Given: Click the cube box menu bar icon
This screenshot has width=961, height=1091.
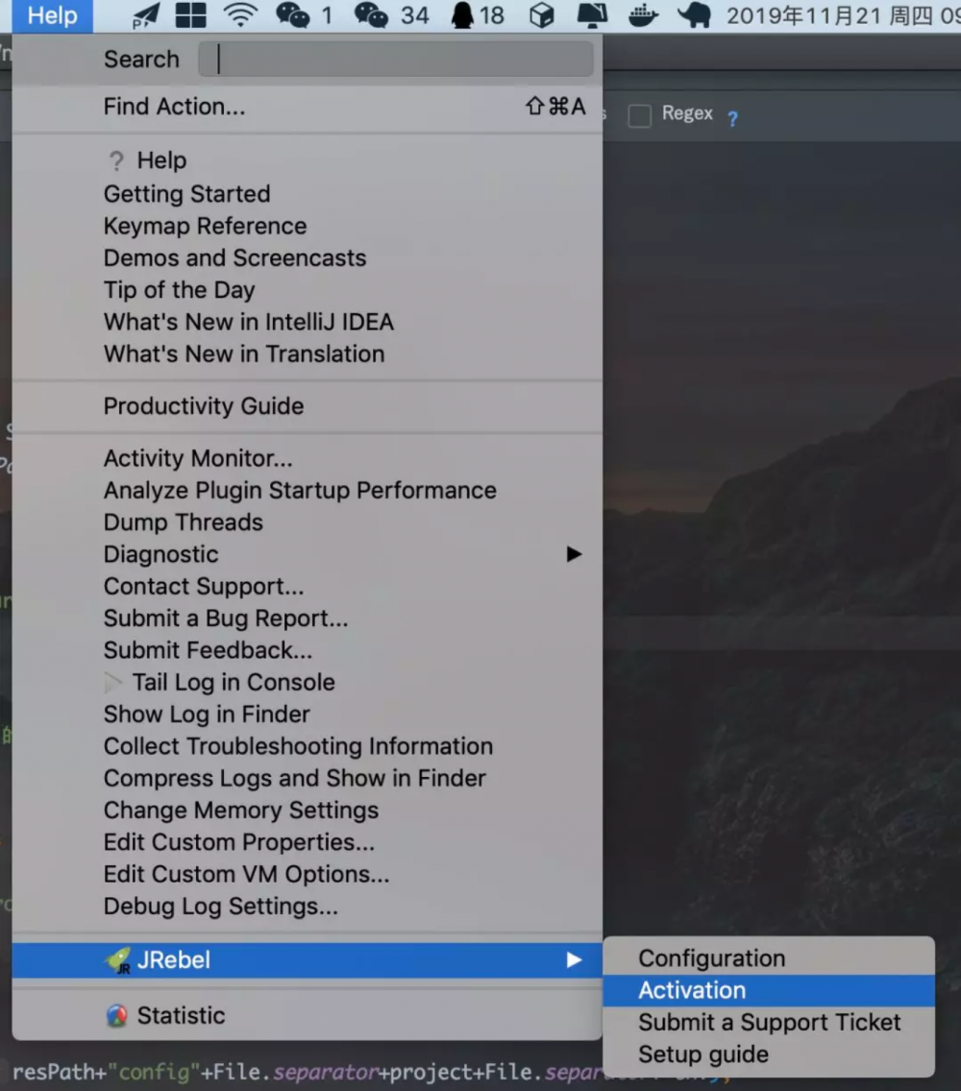Looking at the screenshot, I should click(x=541, y=15).
